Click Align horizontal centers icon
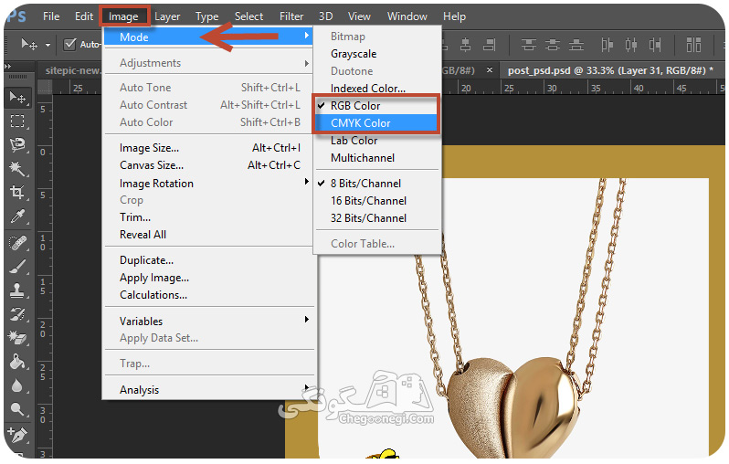Screen dimensions: 729x464 (x=465, y=45)
